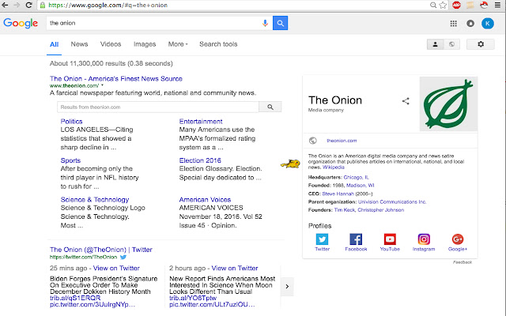The image size is (506, 316).
Task: Click the Pikachu sprite on the page
Action: (290, 164)
